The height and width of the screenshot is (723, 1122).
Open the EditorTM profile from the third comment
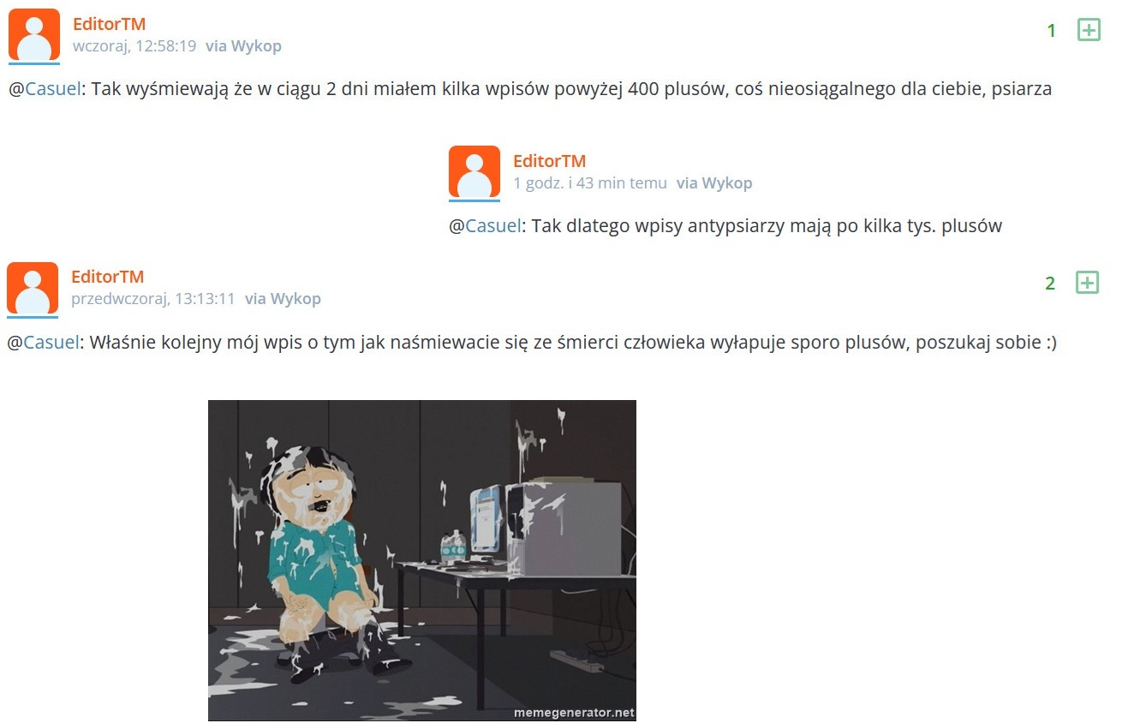tap(107, 277)
